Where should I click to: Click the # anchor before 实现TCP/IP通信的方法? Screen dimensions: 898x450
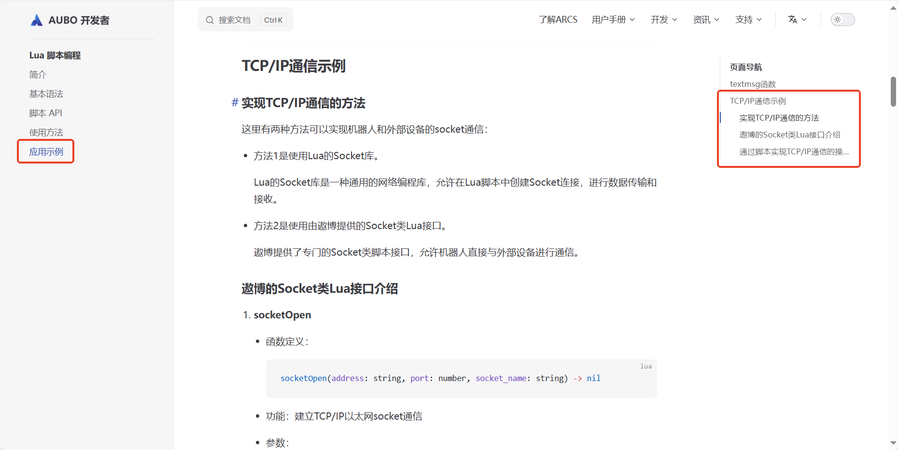click(x=235, y=103)
